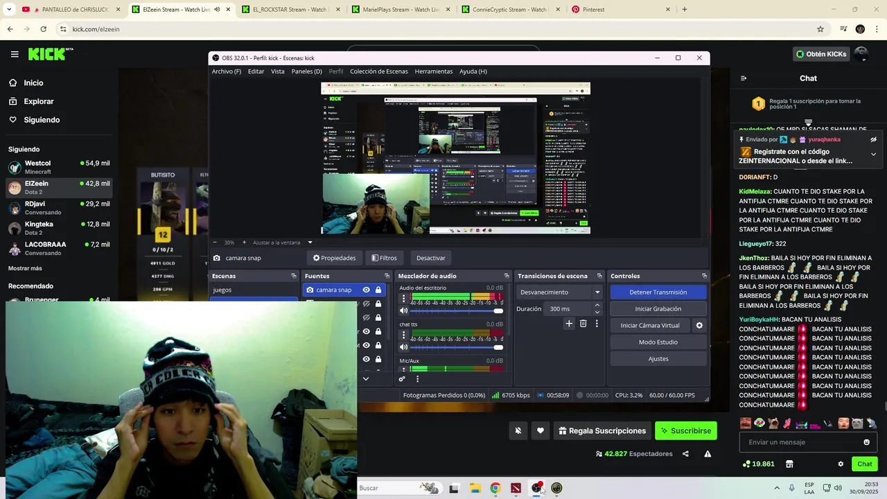Click the Suscribirse button
The width and height of the screenshot is (887, 499).
(x=686, y=430)
